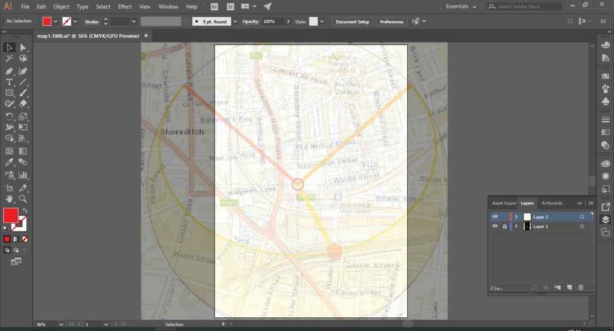
Task: Open the Object menu
Action: coord(61,7)
